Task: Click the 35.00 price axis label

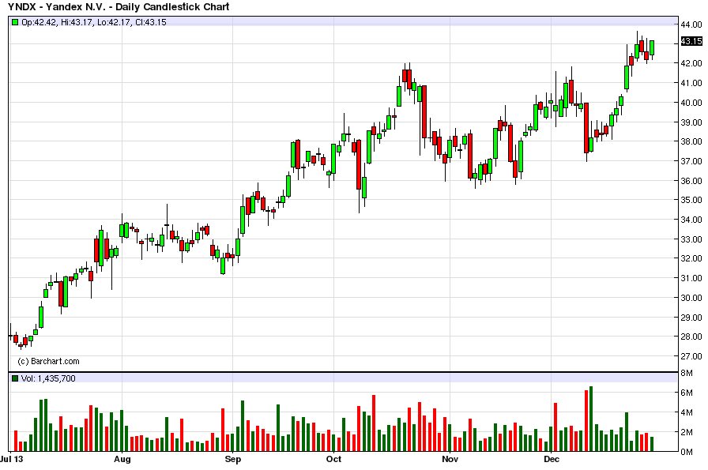Action: coord(691,200)
